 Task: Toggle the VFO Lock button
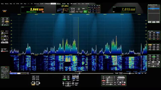[x=73, y=10]
